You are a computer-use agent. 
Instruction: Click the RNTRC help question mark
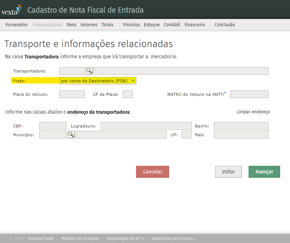[225, 93]
